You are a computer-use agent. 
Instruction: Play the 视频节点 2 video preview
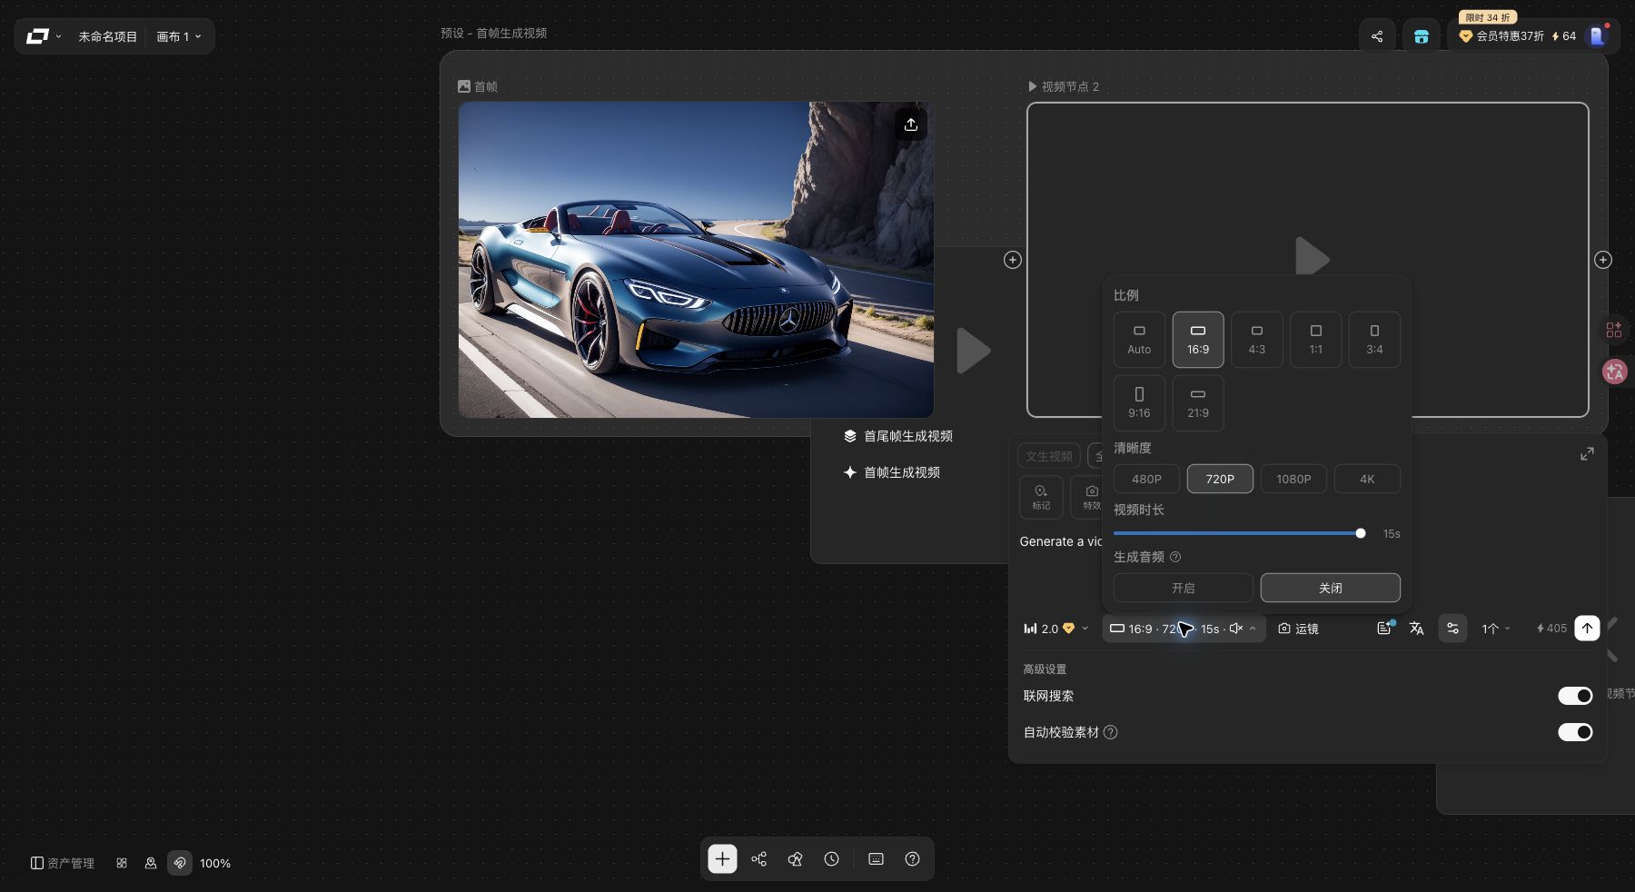coord(1312,256)
